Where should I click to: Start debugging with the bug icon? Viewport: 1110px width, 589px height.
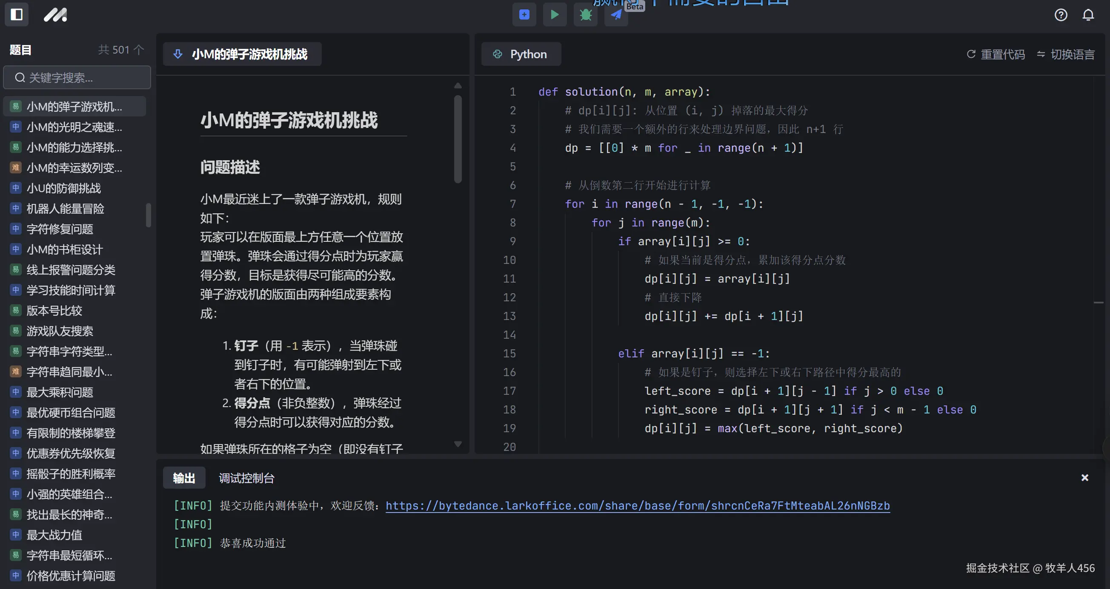coord(585,14)
